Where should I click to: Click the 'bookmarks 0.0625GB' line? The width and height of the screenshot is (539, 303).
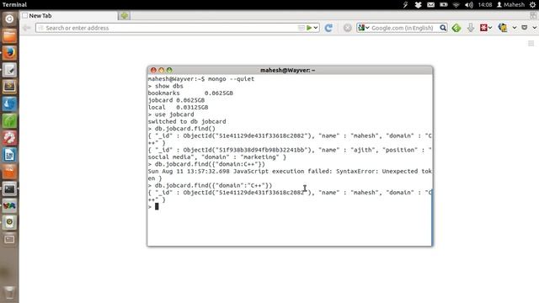coord(190,93)
